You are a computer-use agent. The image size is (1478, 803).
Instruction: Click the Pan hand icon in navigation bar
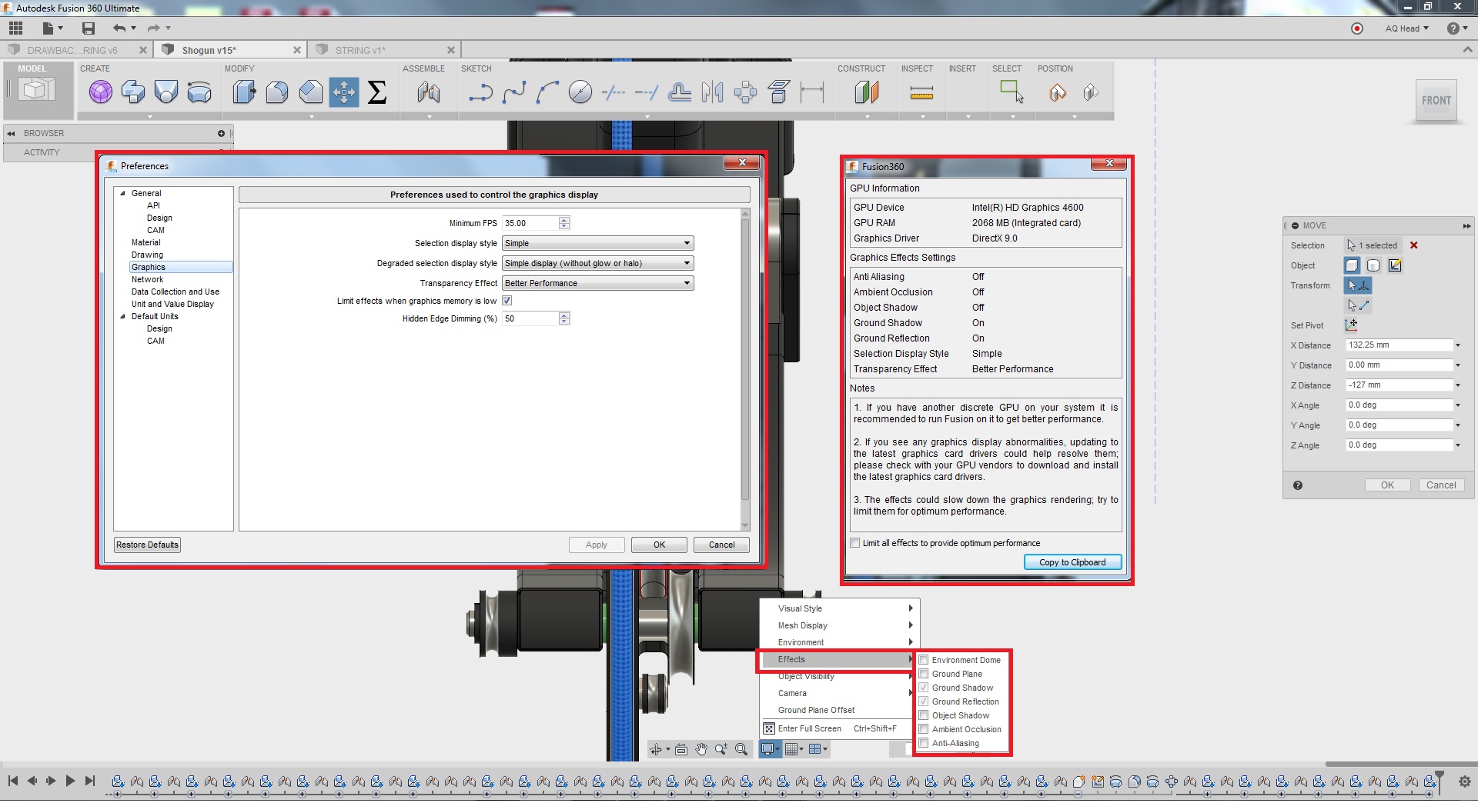[x=701, y=749]
